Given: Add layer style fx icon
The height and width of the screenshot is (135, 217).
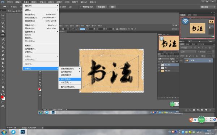Looking at the screenshot, I should (x=190, y=110).
